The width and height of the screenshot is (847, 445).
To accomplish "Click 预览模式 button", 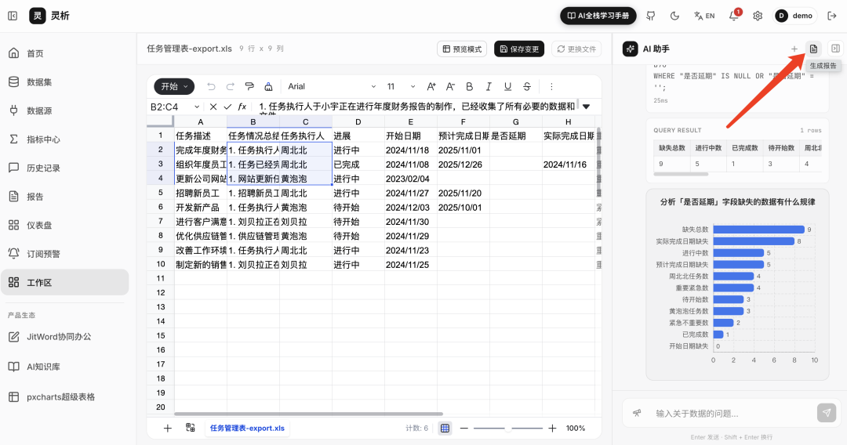I will click(x=462, y=49).
